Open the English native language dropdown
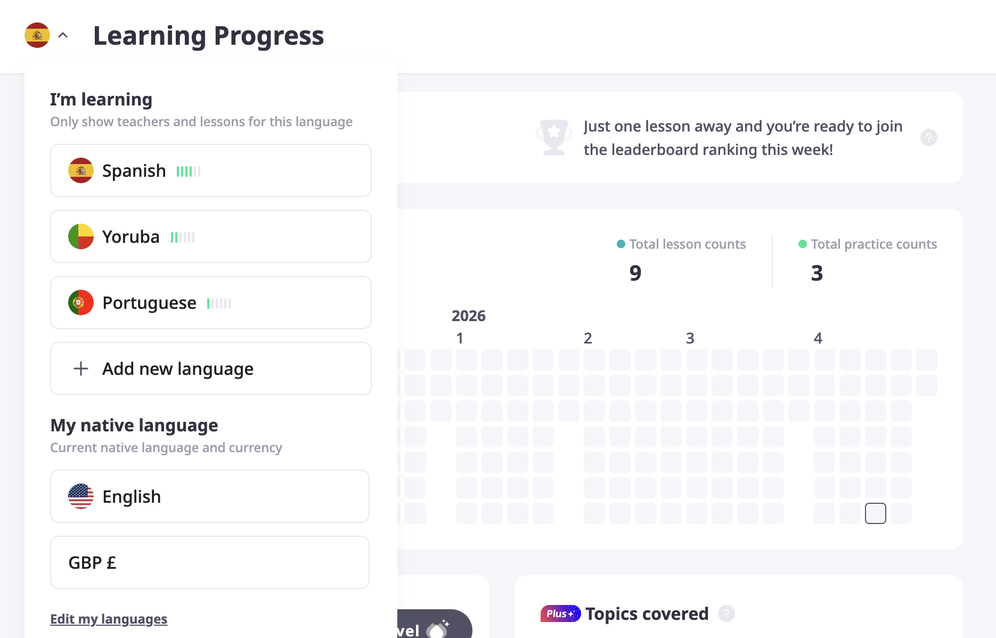This screenshot has width=996, height=638. pyautogui.click(x=209, y=496)
